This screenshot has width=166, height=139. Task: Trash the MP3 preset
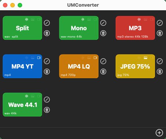[x=160, y=33]
